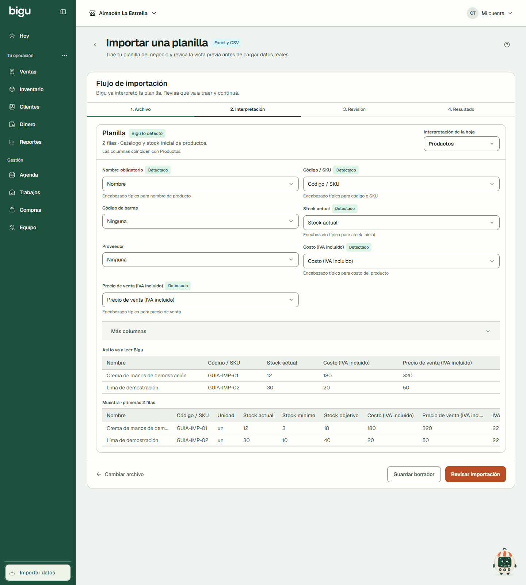Open the Hoy sun icon
Image resolution: width=526 pixels, height=585 pixels.
[12, 36]
